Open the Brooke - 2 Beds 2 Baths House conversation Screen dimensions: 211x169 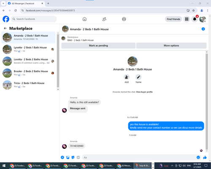(28, 73)
